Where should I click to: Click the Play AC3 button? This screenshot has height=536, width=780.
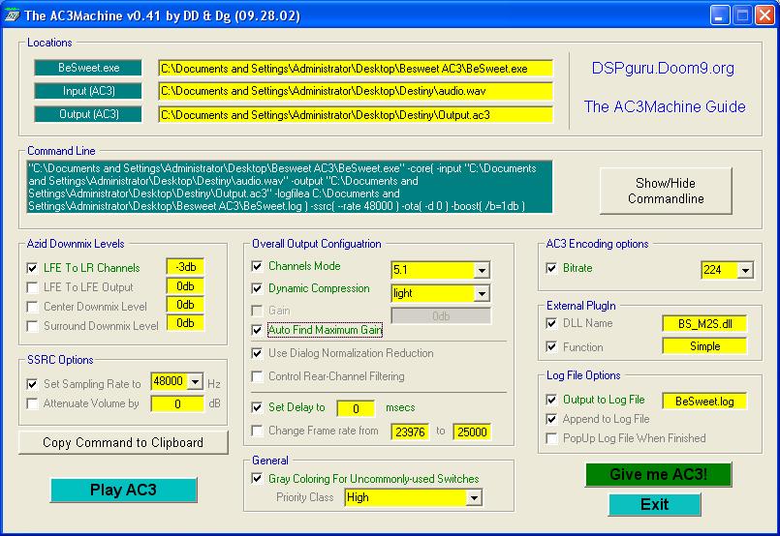tap(123, 491)
